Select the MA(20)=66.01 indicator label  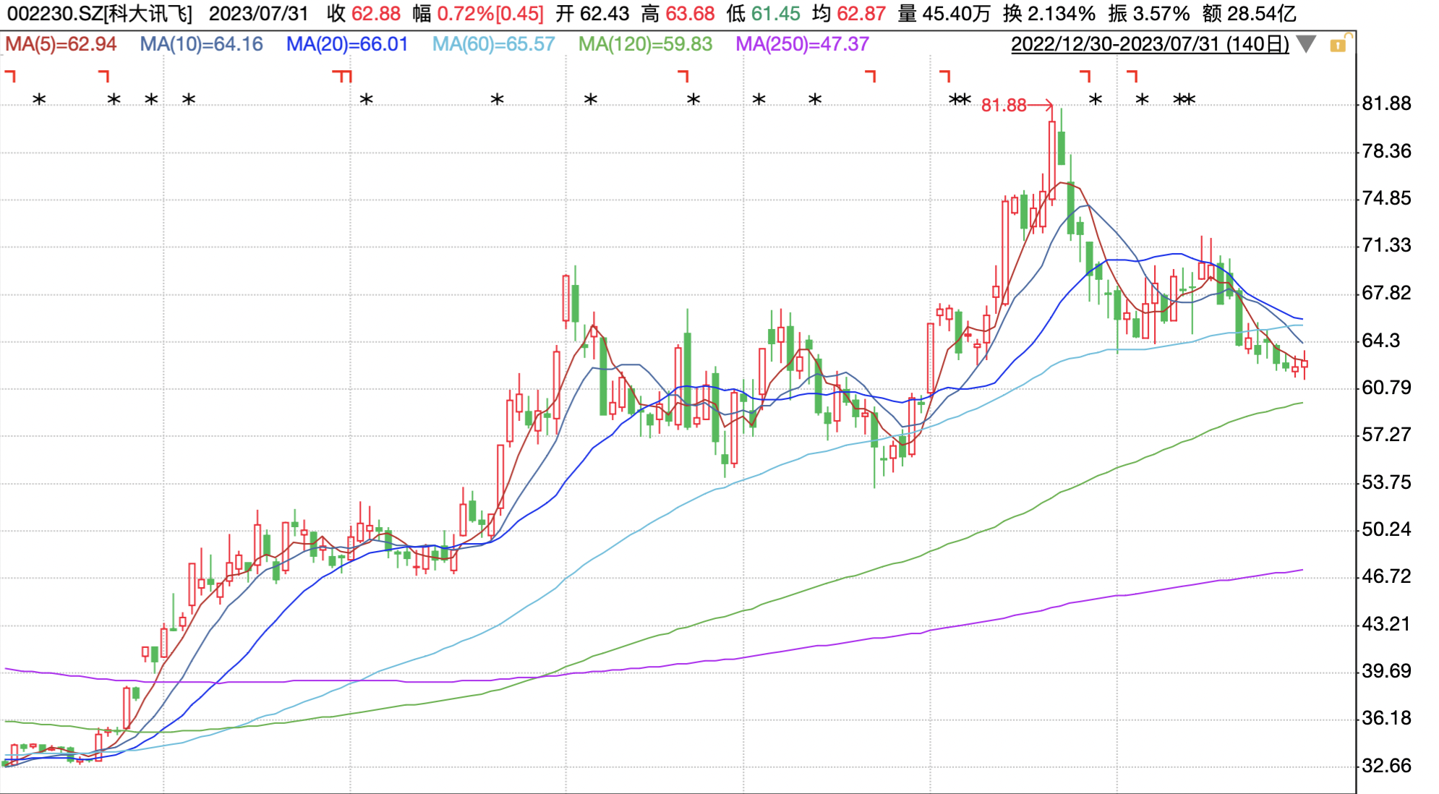coord(347,44)
